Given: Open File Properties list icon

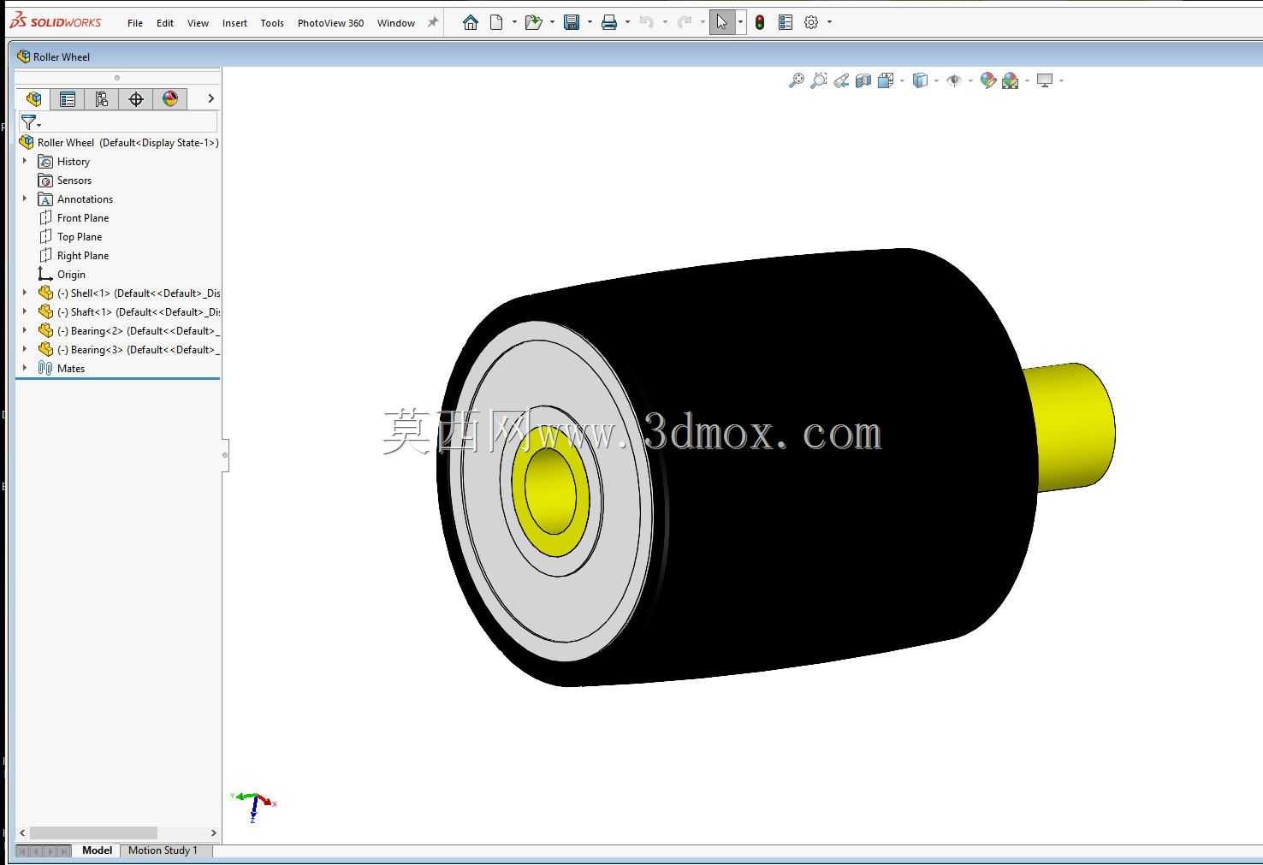Looking at the screenshot, I should tap(786, 22).
